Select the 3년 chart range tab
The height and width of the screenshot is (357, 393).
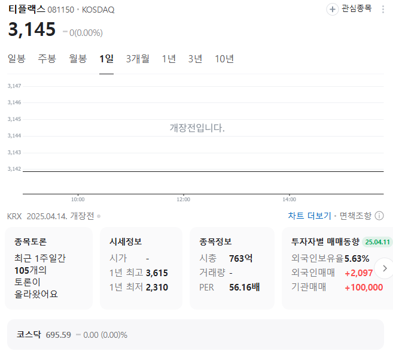[x=195, y=59]
